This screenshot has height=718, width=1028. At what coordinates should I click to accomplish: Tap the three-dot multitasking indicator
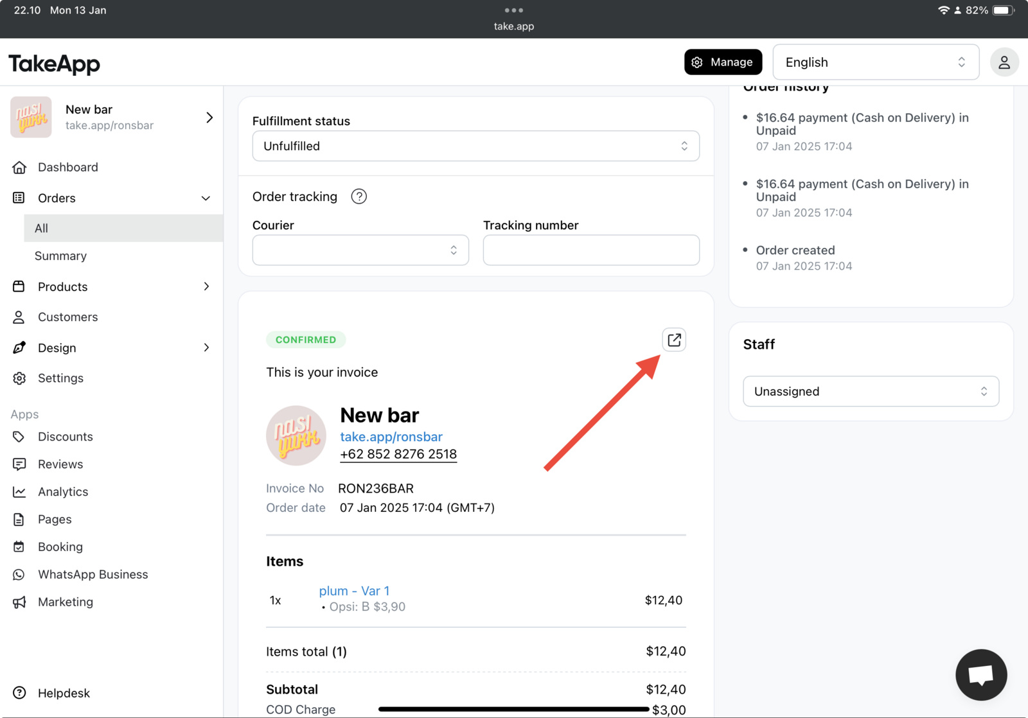point(514,10)
